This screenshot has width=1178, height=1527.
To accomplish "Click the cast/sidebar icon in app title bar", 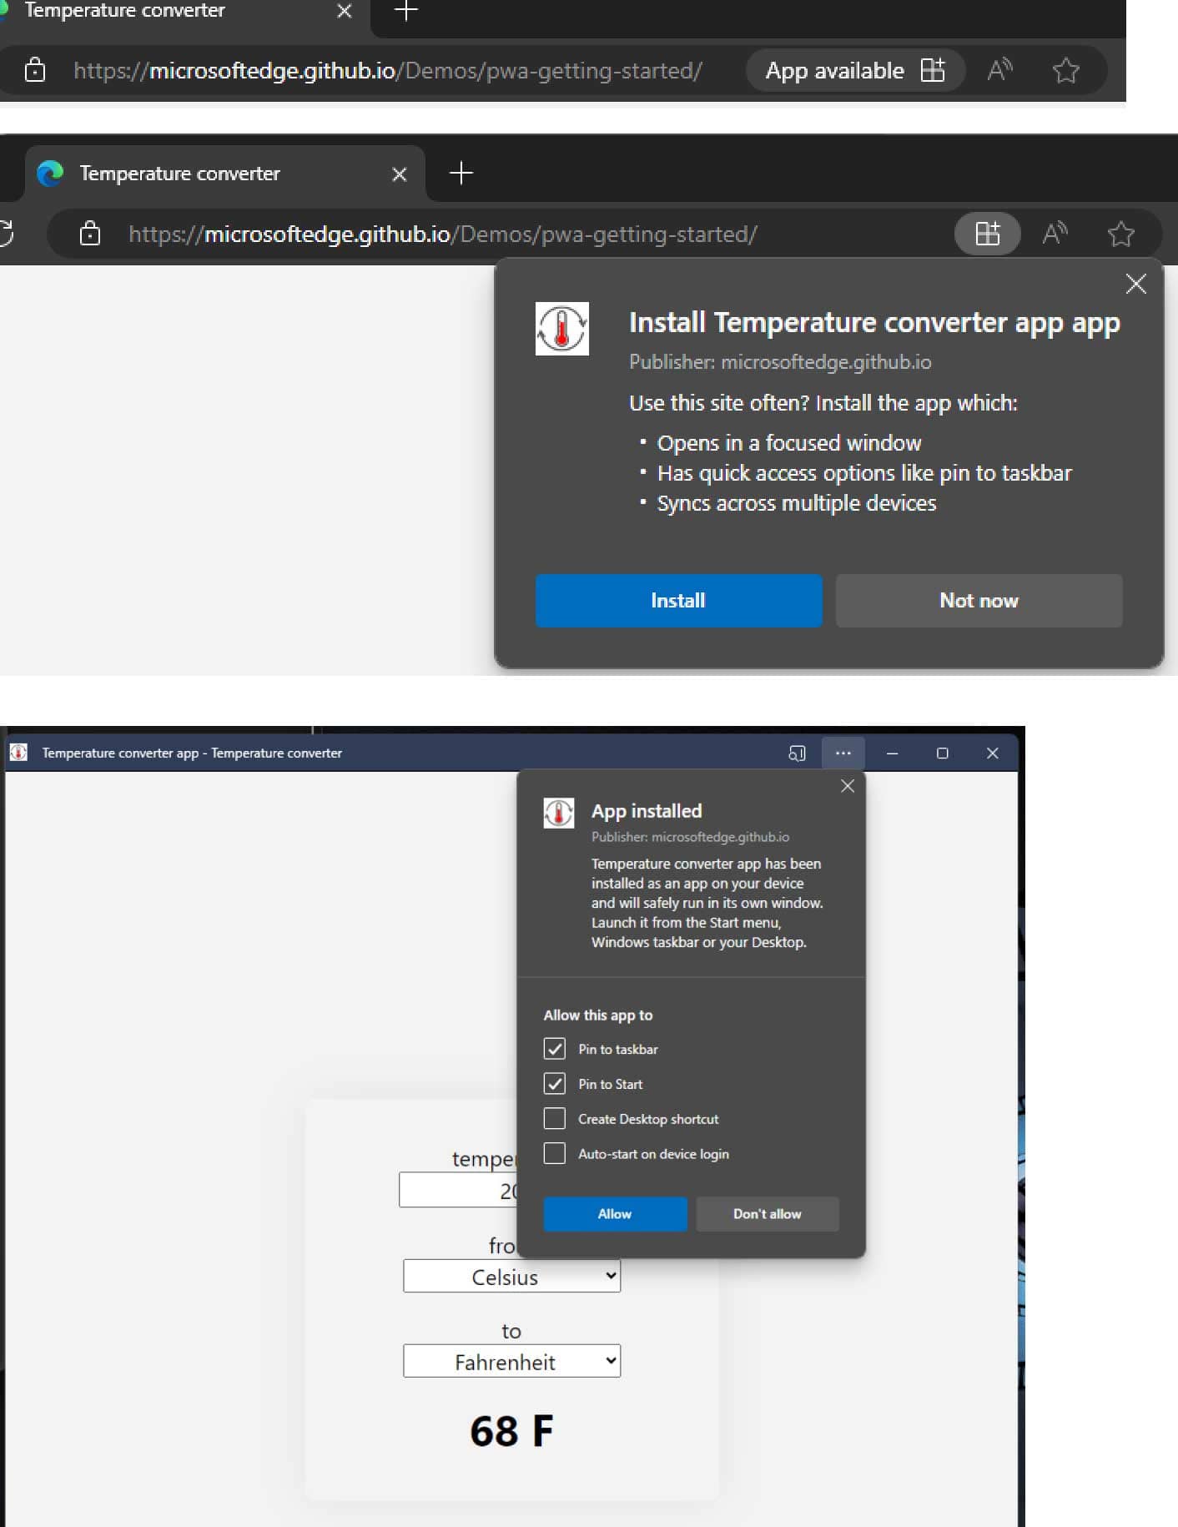I will (797, 753).
